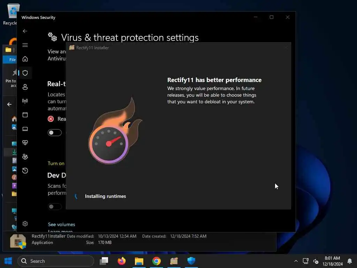357x268 pixels.
Task: Open Home in Windows Security sidebar
Action: coord(25,59)
